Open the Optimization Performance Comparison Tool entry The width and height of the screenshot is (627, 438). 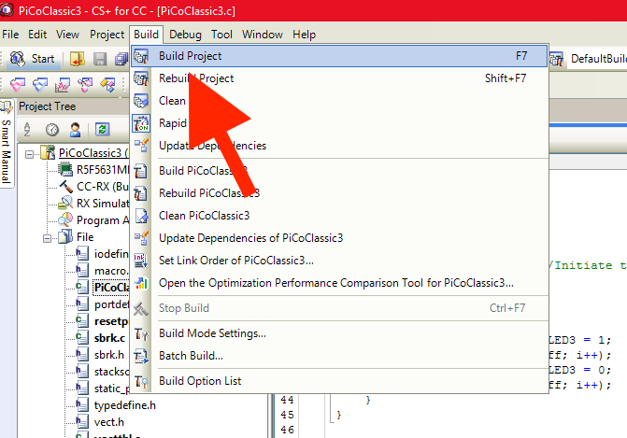pos(339,283)
